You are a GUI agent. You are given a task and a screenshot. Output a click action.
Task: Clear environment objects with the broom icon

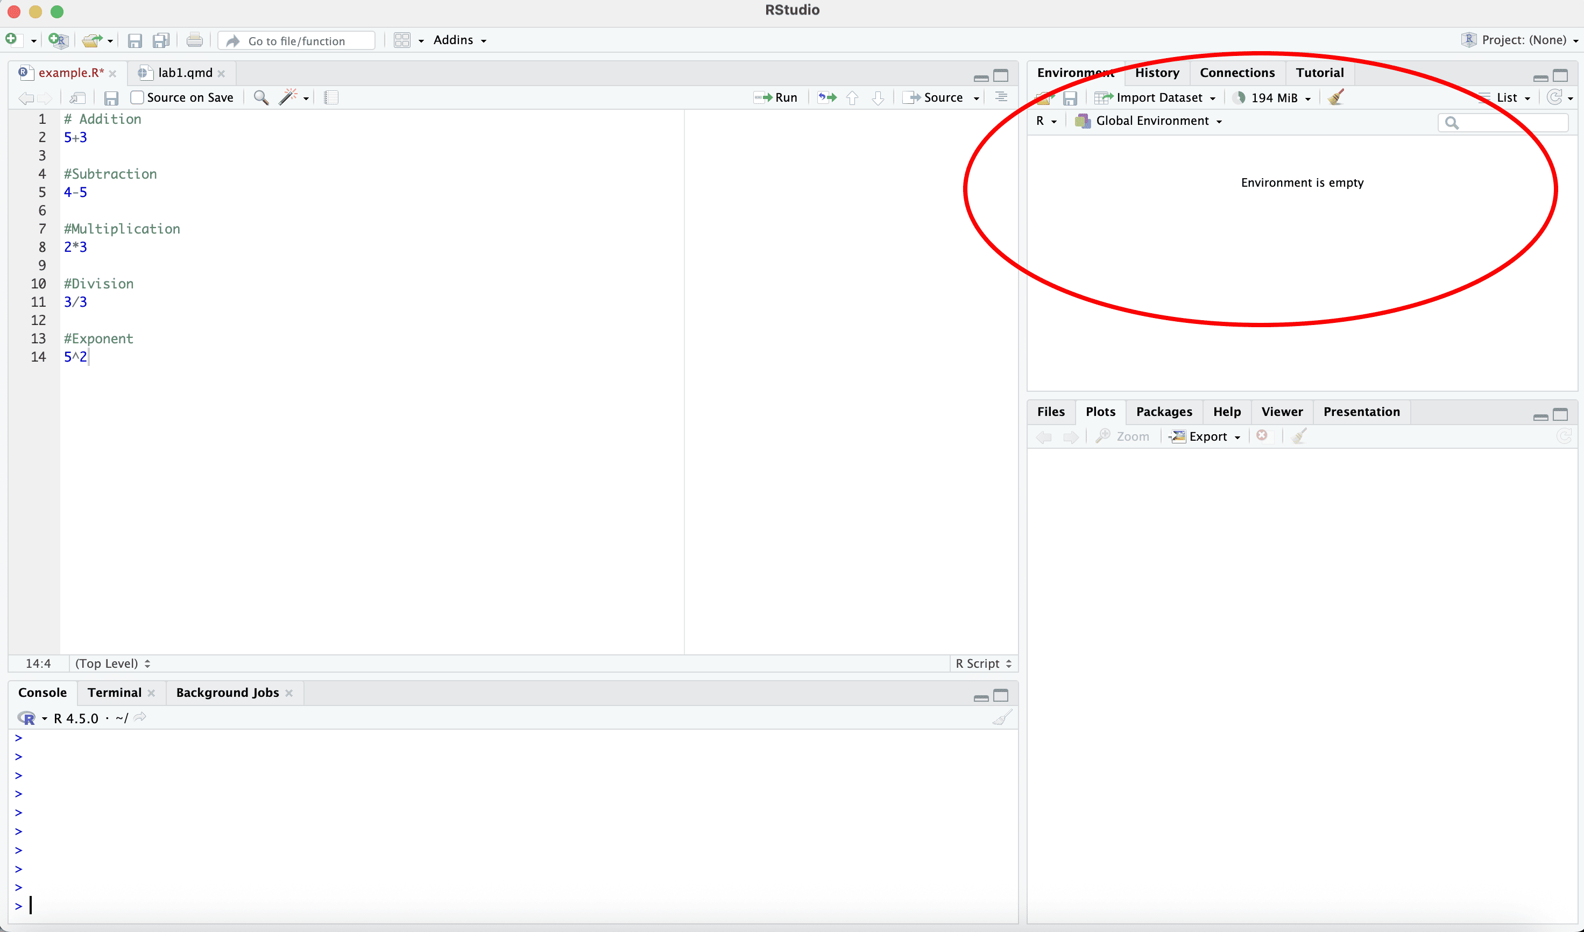coord(1336,97)
